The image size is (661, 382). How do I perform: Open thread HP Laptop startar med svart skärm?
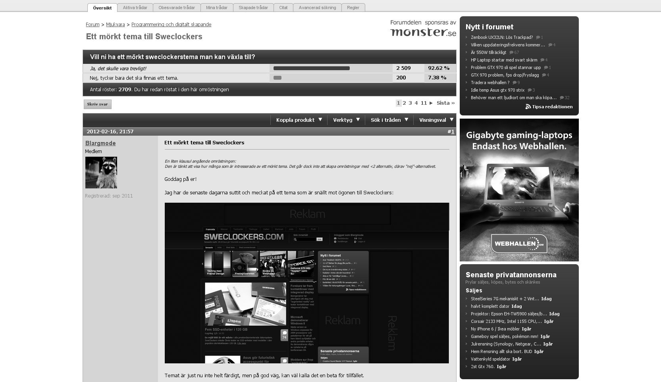click(x=504, y=60)
